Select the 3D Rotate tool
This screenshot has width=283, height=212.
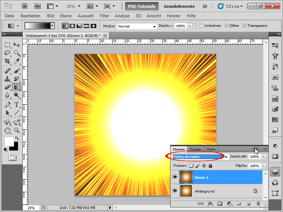[x=7, y=122]
